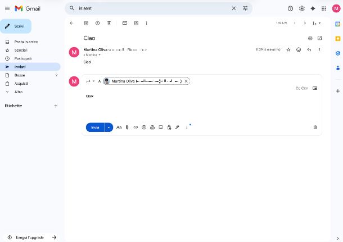
Task: Add Ccn recipients
Action: coord(304,88)
